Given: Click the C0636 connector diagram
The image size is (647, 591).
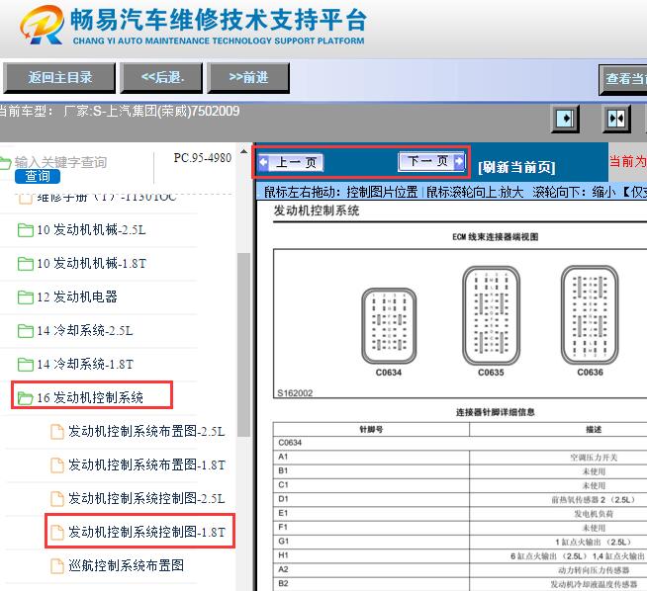Looking at the screenshot, I should pos(590,315).
